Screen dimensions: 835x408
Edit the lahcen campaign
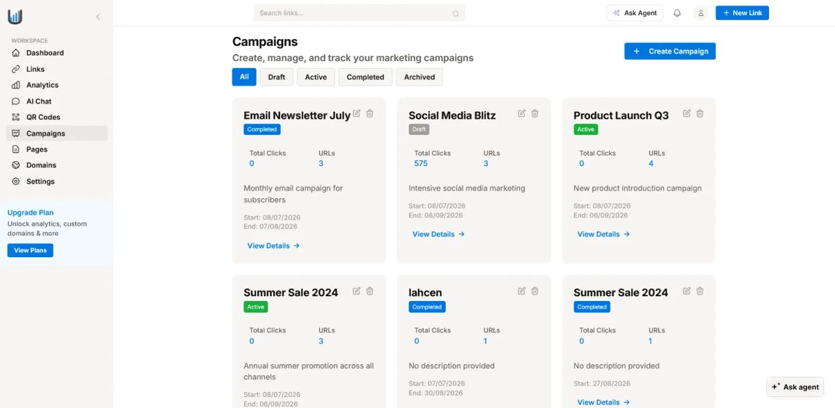[x=522, y=291]
